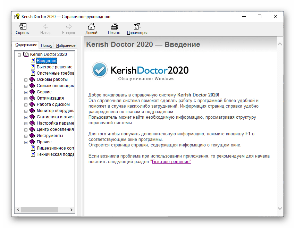Switch to the Избранное tab

[x=66, y=45]
